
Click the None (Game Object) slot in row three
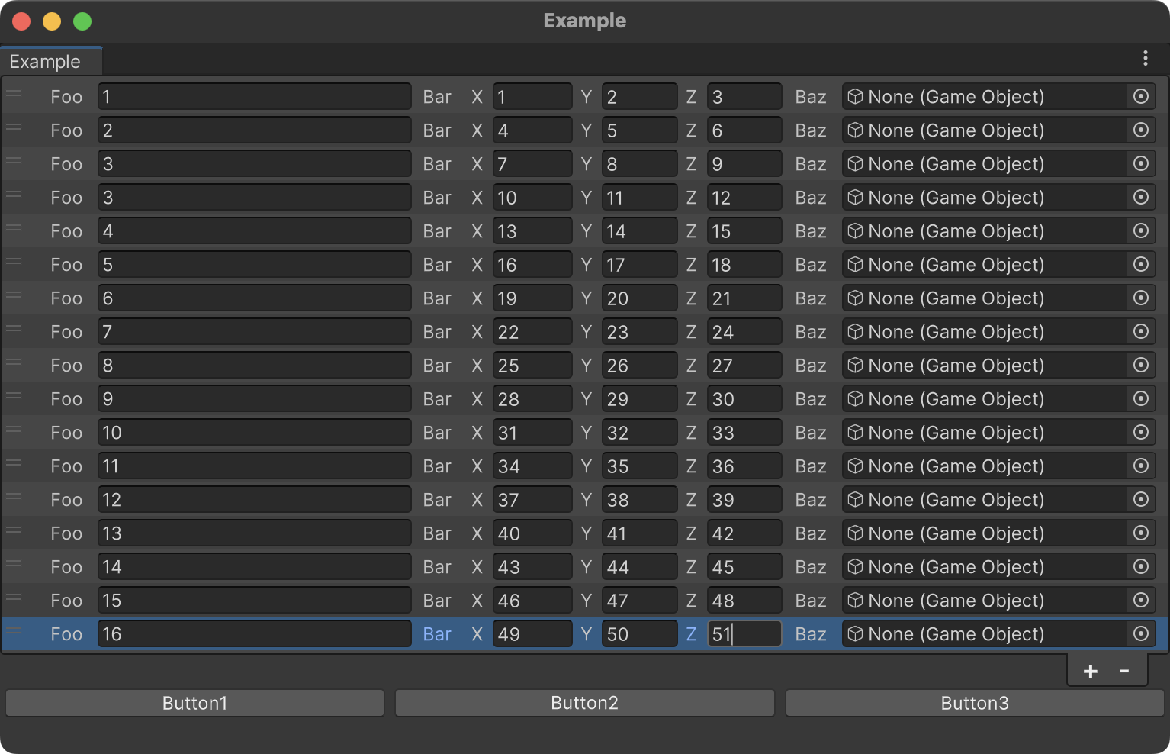pos(976,163)
